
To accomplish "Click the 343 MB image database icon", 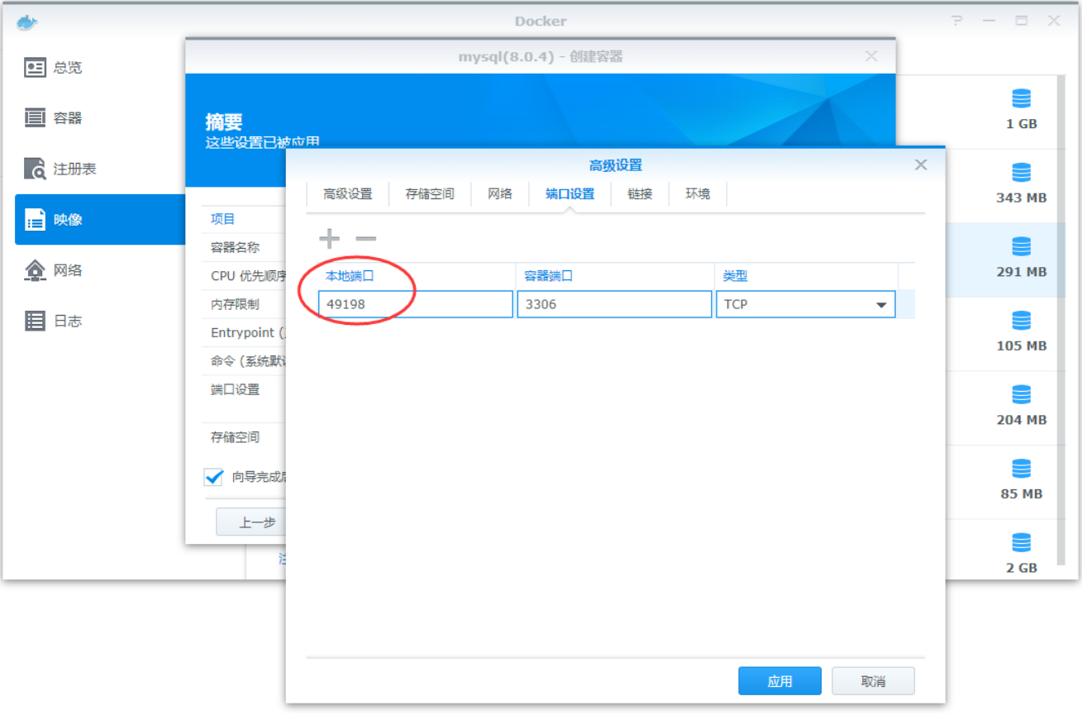I will 1022,174.
